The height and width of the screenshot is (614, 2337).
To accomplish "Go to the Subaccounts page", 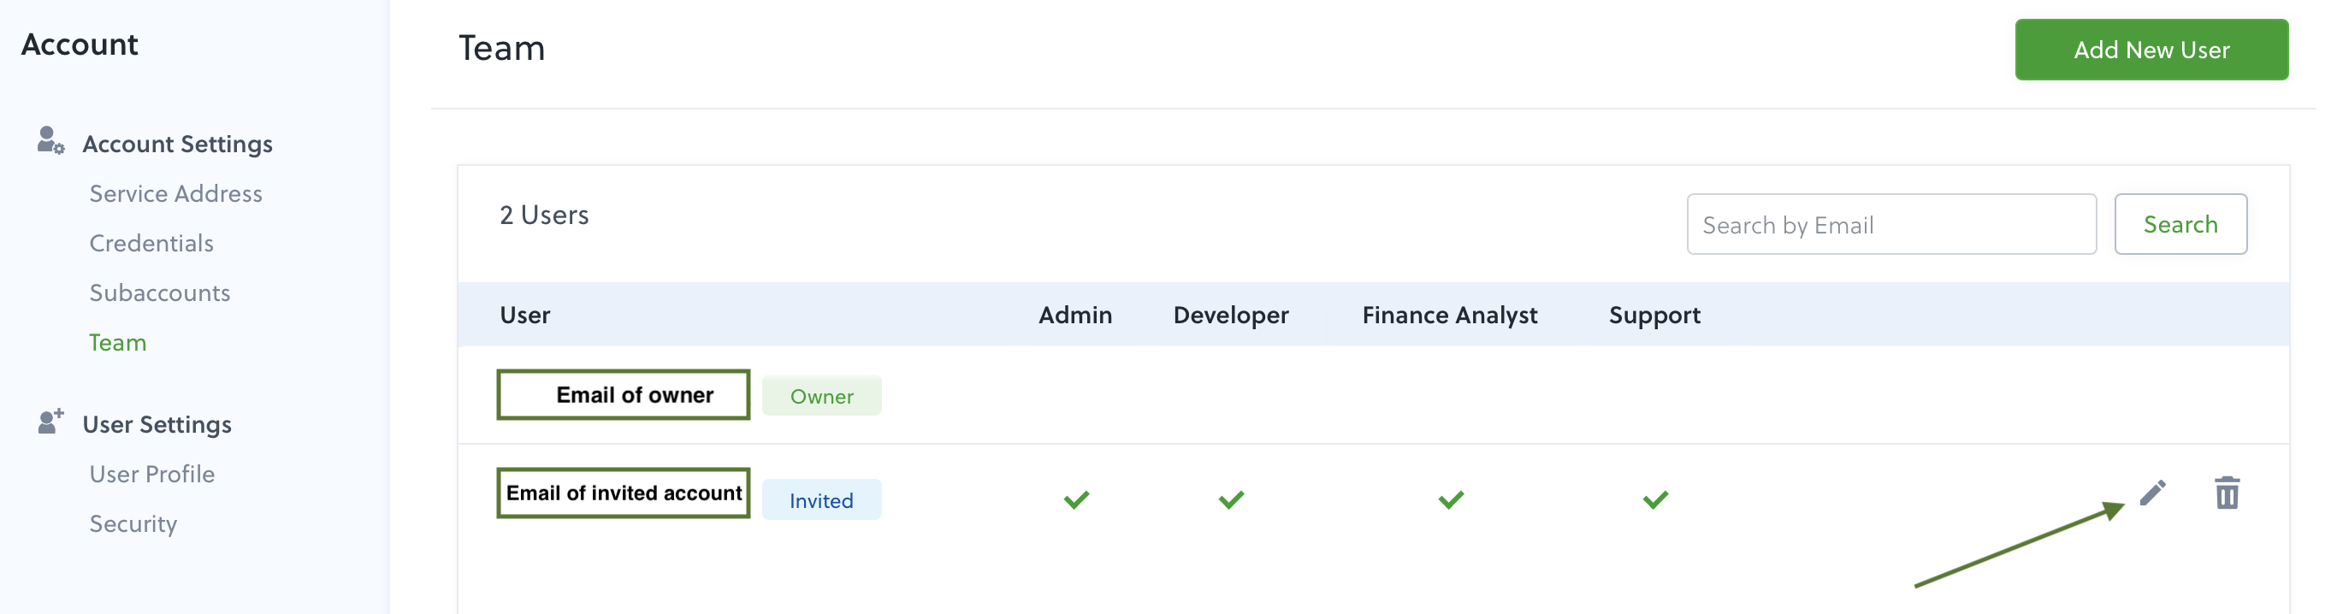I will pos(160,293).
